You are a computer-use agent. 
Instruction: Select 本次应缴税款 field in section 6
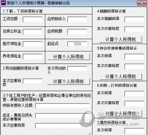[x=134, y=104]
